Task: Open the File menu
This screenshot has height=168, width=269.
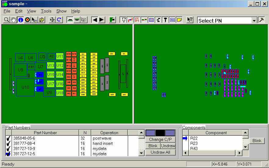Action: 7,11
